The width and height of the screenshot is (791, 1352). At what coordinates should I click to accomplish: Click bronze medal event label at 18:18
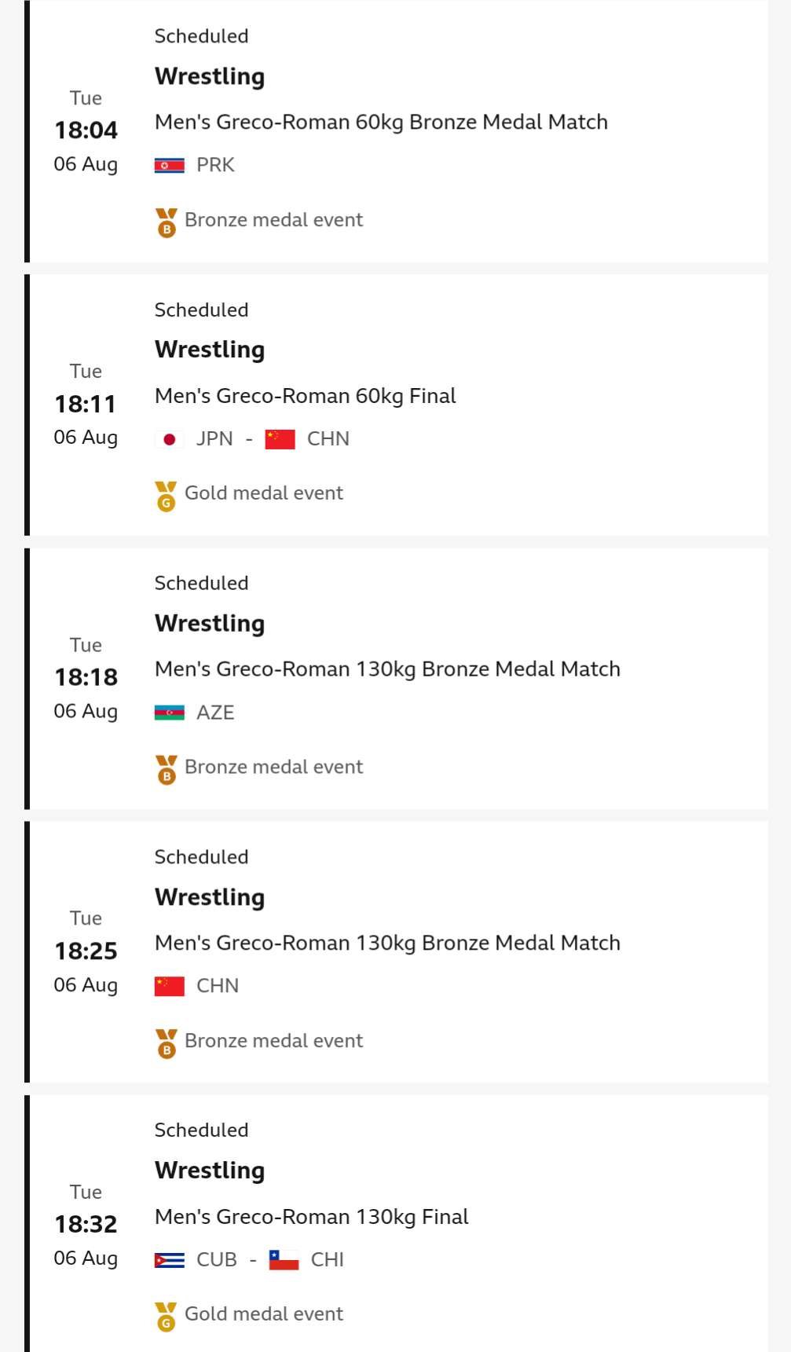(273, 767)
